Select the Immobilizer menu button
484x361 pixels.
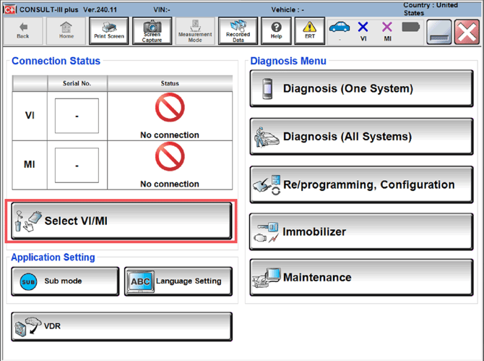(x=361, y=232)
